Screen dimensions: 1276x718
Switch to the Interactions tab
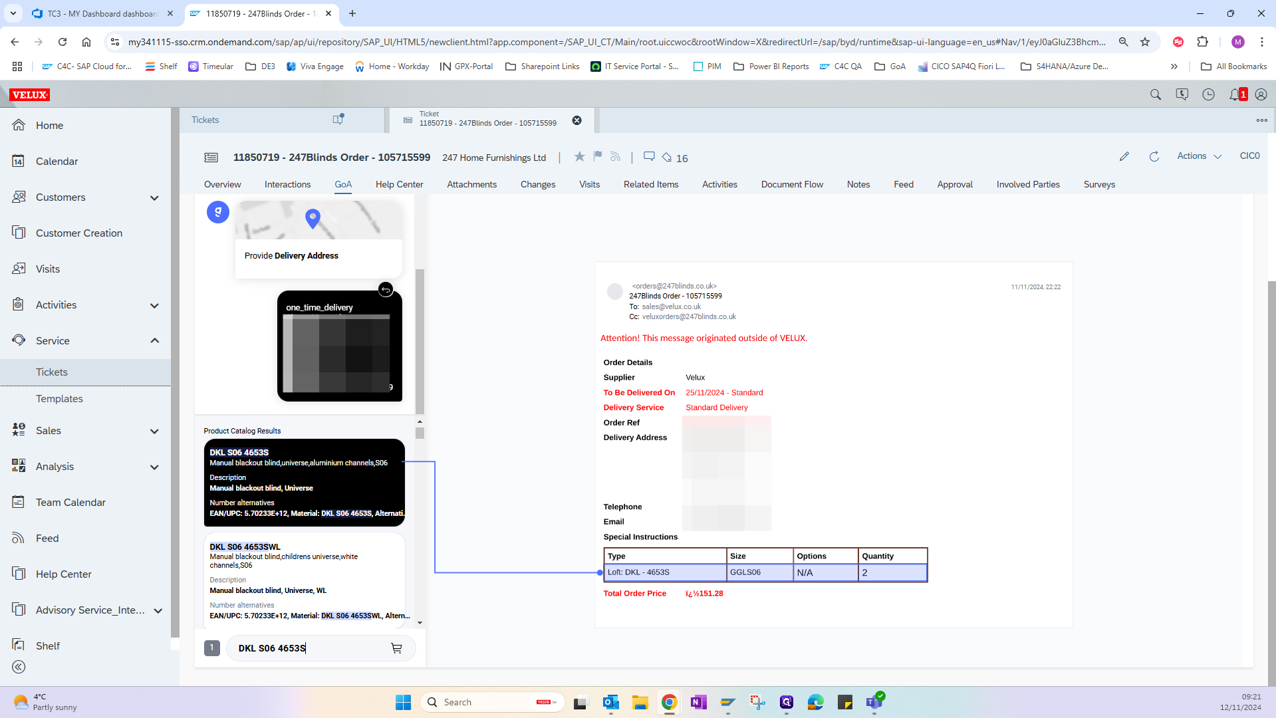click(287, 184)
